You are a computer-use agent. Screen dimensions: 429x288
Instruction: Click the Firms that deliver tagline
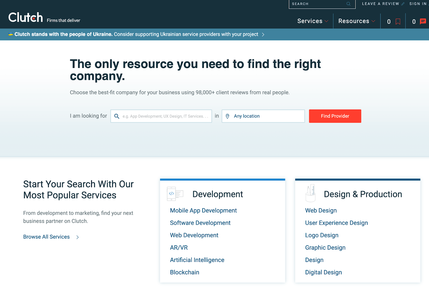[x=64, y=20]
